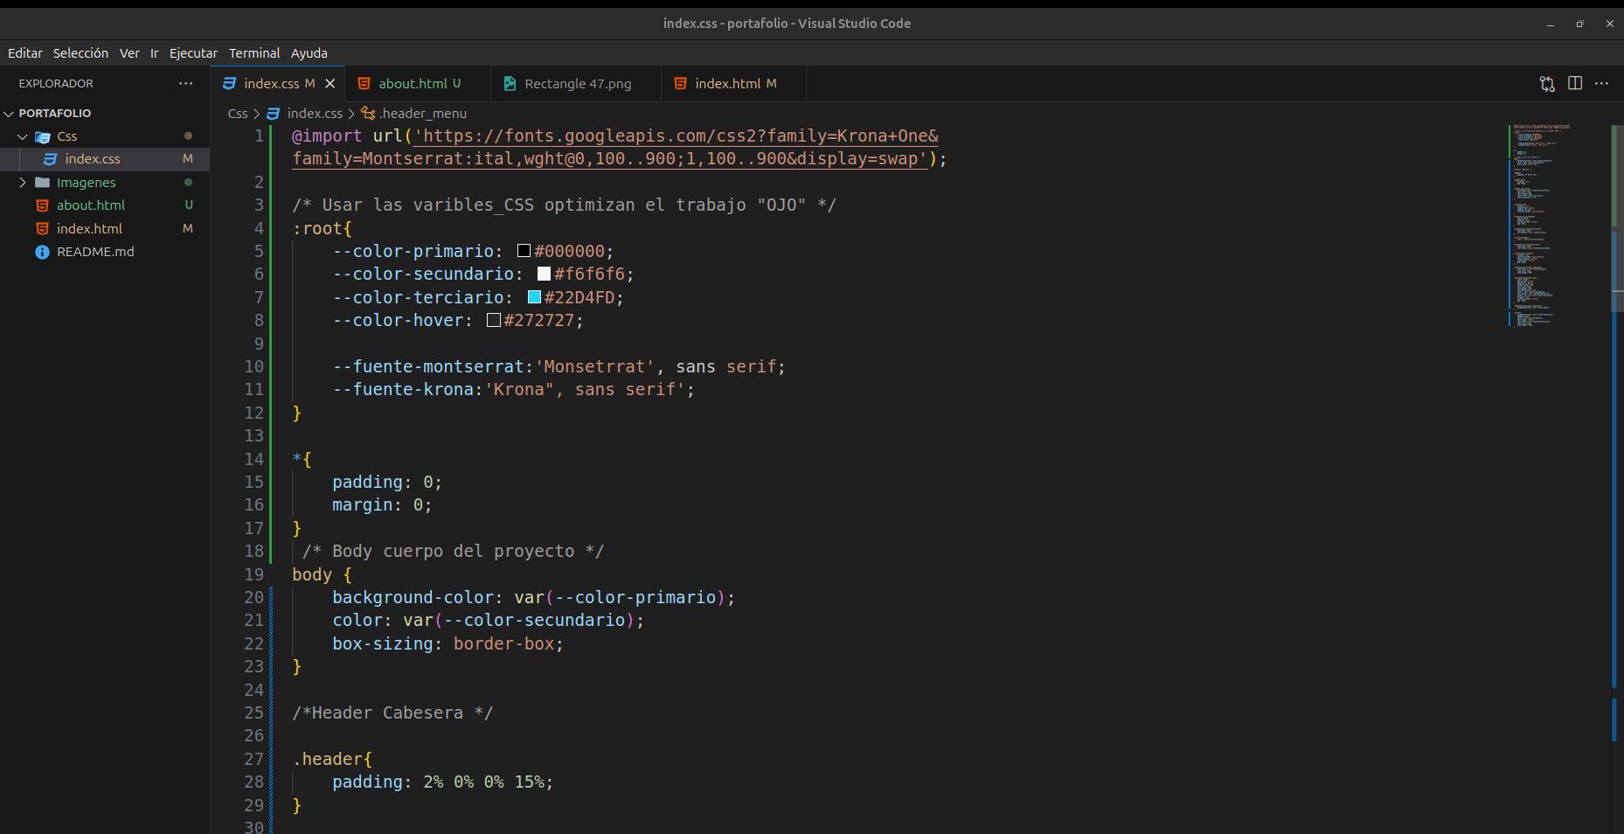Click the CSS file icon on index.css tab
This screenshot has width=1624, height=834.
pyautogui.click(x=229, y=83)
